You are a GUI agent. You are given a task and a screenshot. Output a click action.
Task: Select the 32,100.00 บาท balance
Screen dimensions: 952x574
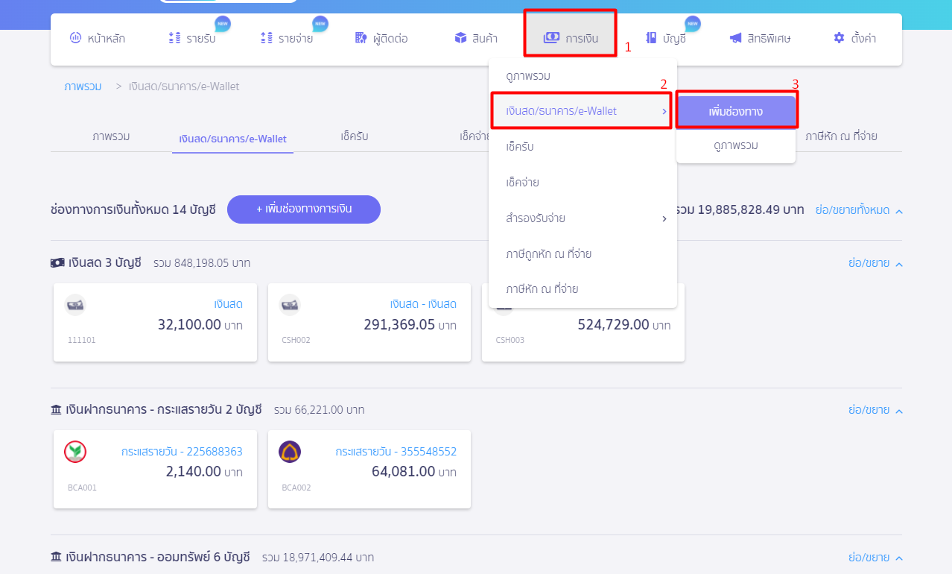tap(200, 325)
